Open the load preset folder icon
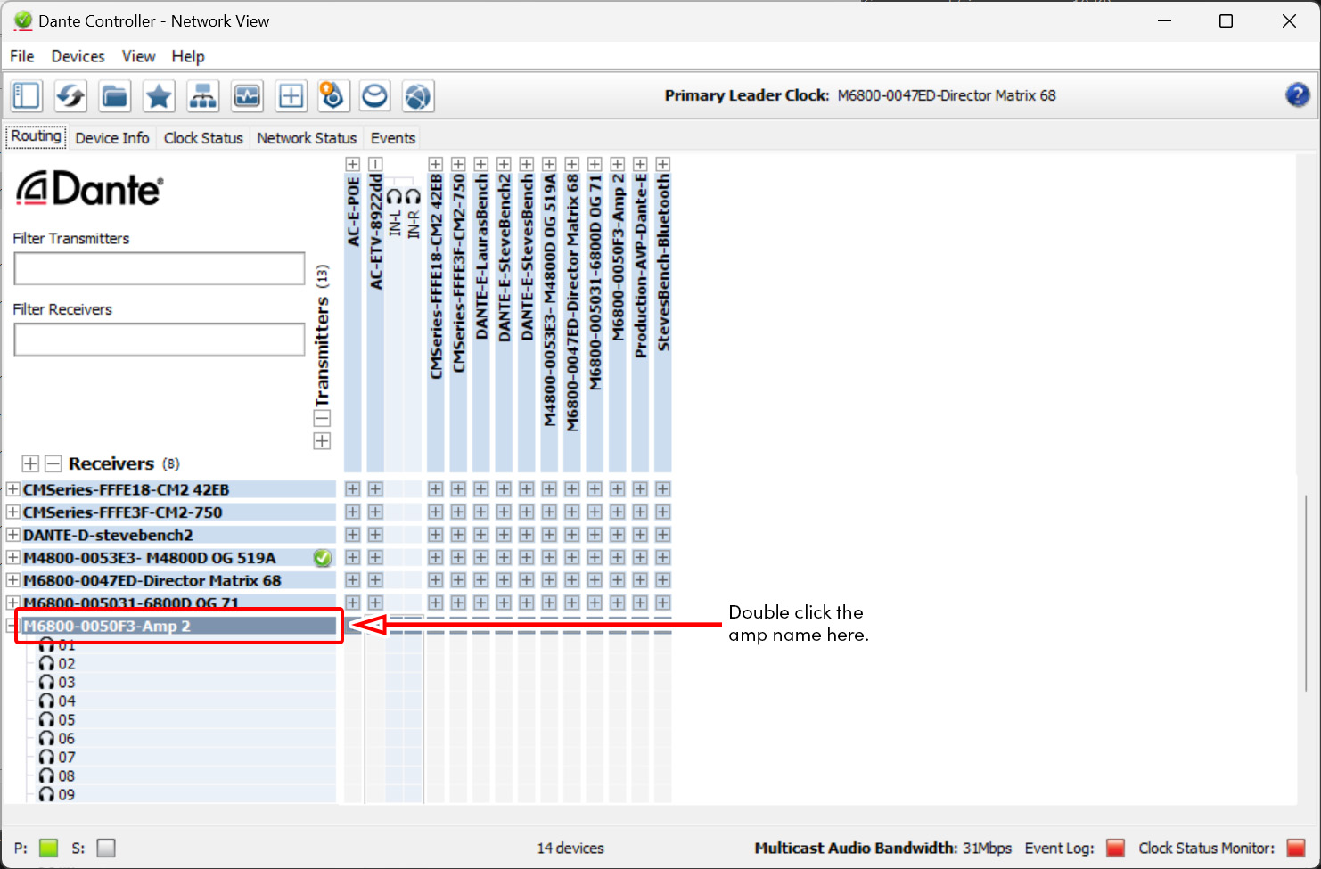Viewport: 1321px width, 869px height. tap(114, 95)
